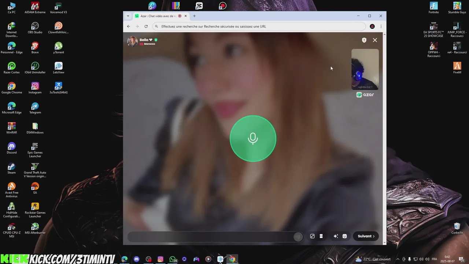This screenshot has height=264, width=469.
Task: Show hidden system tray icons
Action: (x=398, y=259)
